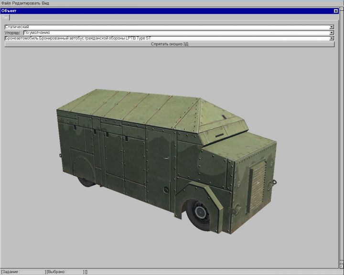
Task: Click the rear wheel of the armored bus
Action: click(x=85, y=181)
